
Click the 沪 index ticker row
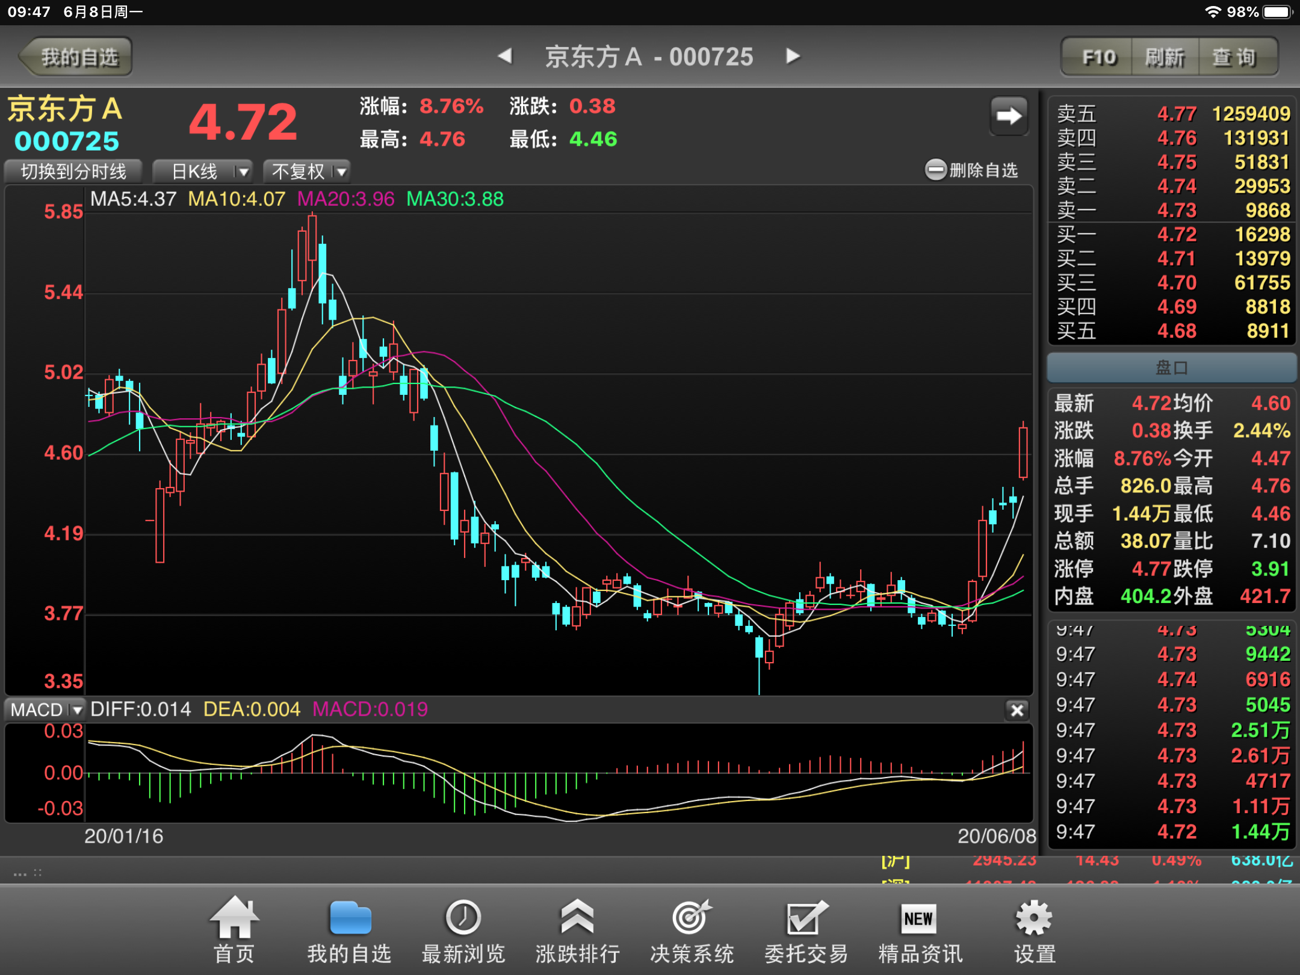(1086, 861)
